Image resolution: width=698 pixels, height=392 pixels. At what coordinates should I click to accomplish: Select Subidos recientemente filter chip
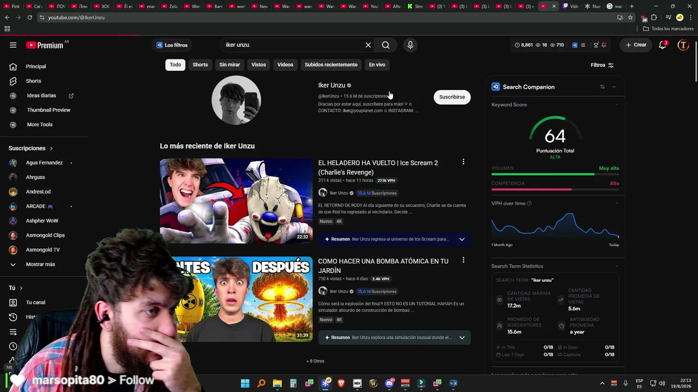click(331, 65)
